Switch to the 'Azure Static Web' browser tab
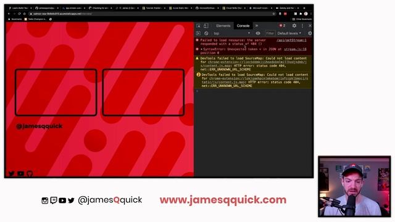The width and height of the screenshot is (395, 222). 180,8
